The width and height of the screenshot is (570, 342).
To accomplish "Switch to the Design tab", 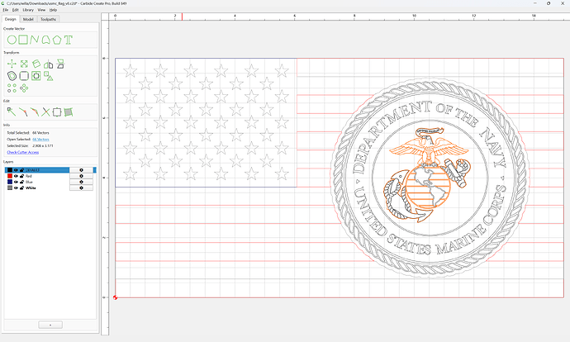I will [x=10, y=19].
